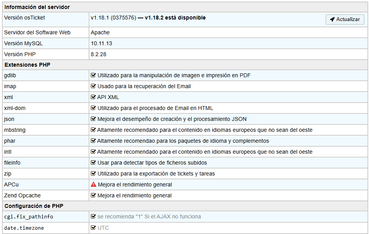This screenshot has width=369, height=234.
Task: Click the zip extension check icon
Action: pos(93,174)
